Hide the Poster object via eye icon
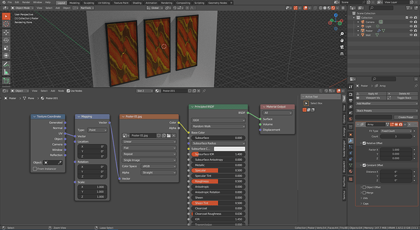Screen dimensions: 420x230 coord(411,31)
